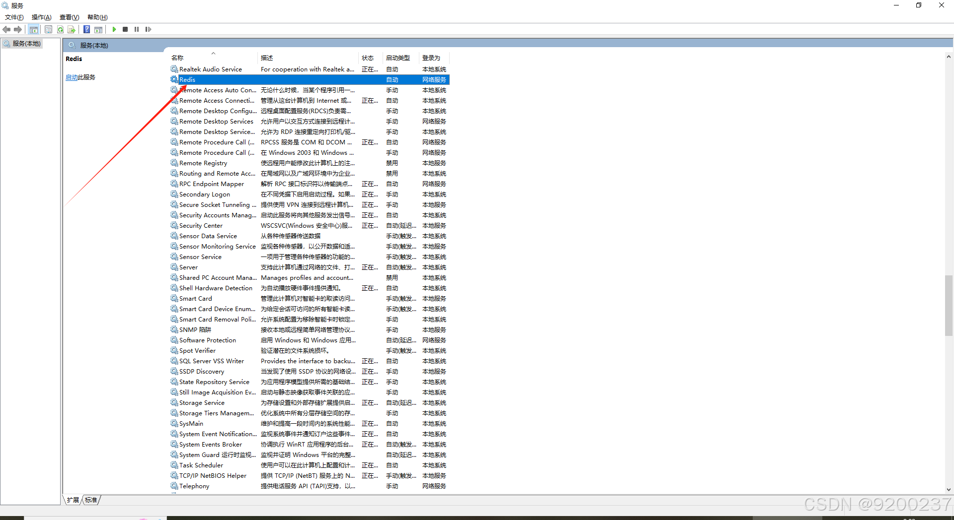
Task: Click the gear icon of Task Scheduler
Action: (x=174, y=465)
